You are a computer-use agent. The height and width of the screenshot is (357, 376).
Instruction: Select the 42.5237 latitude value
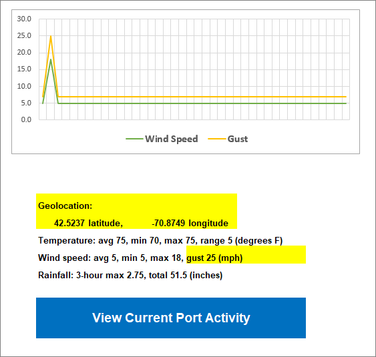69,223
